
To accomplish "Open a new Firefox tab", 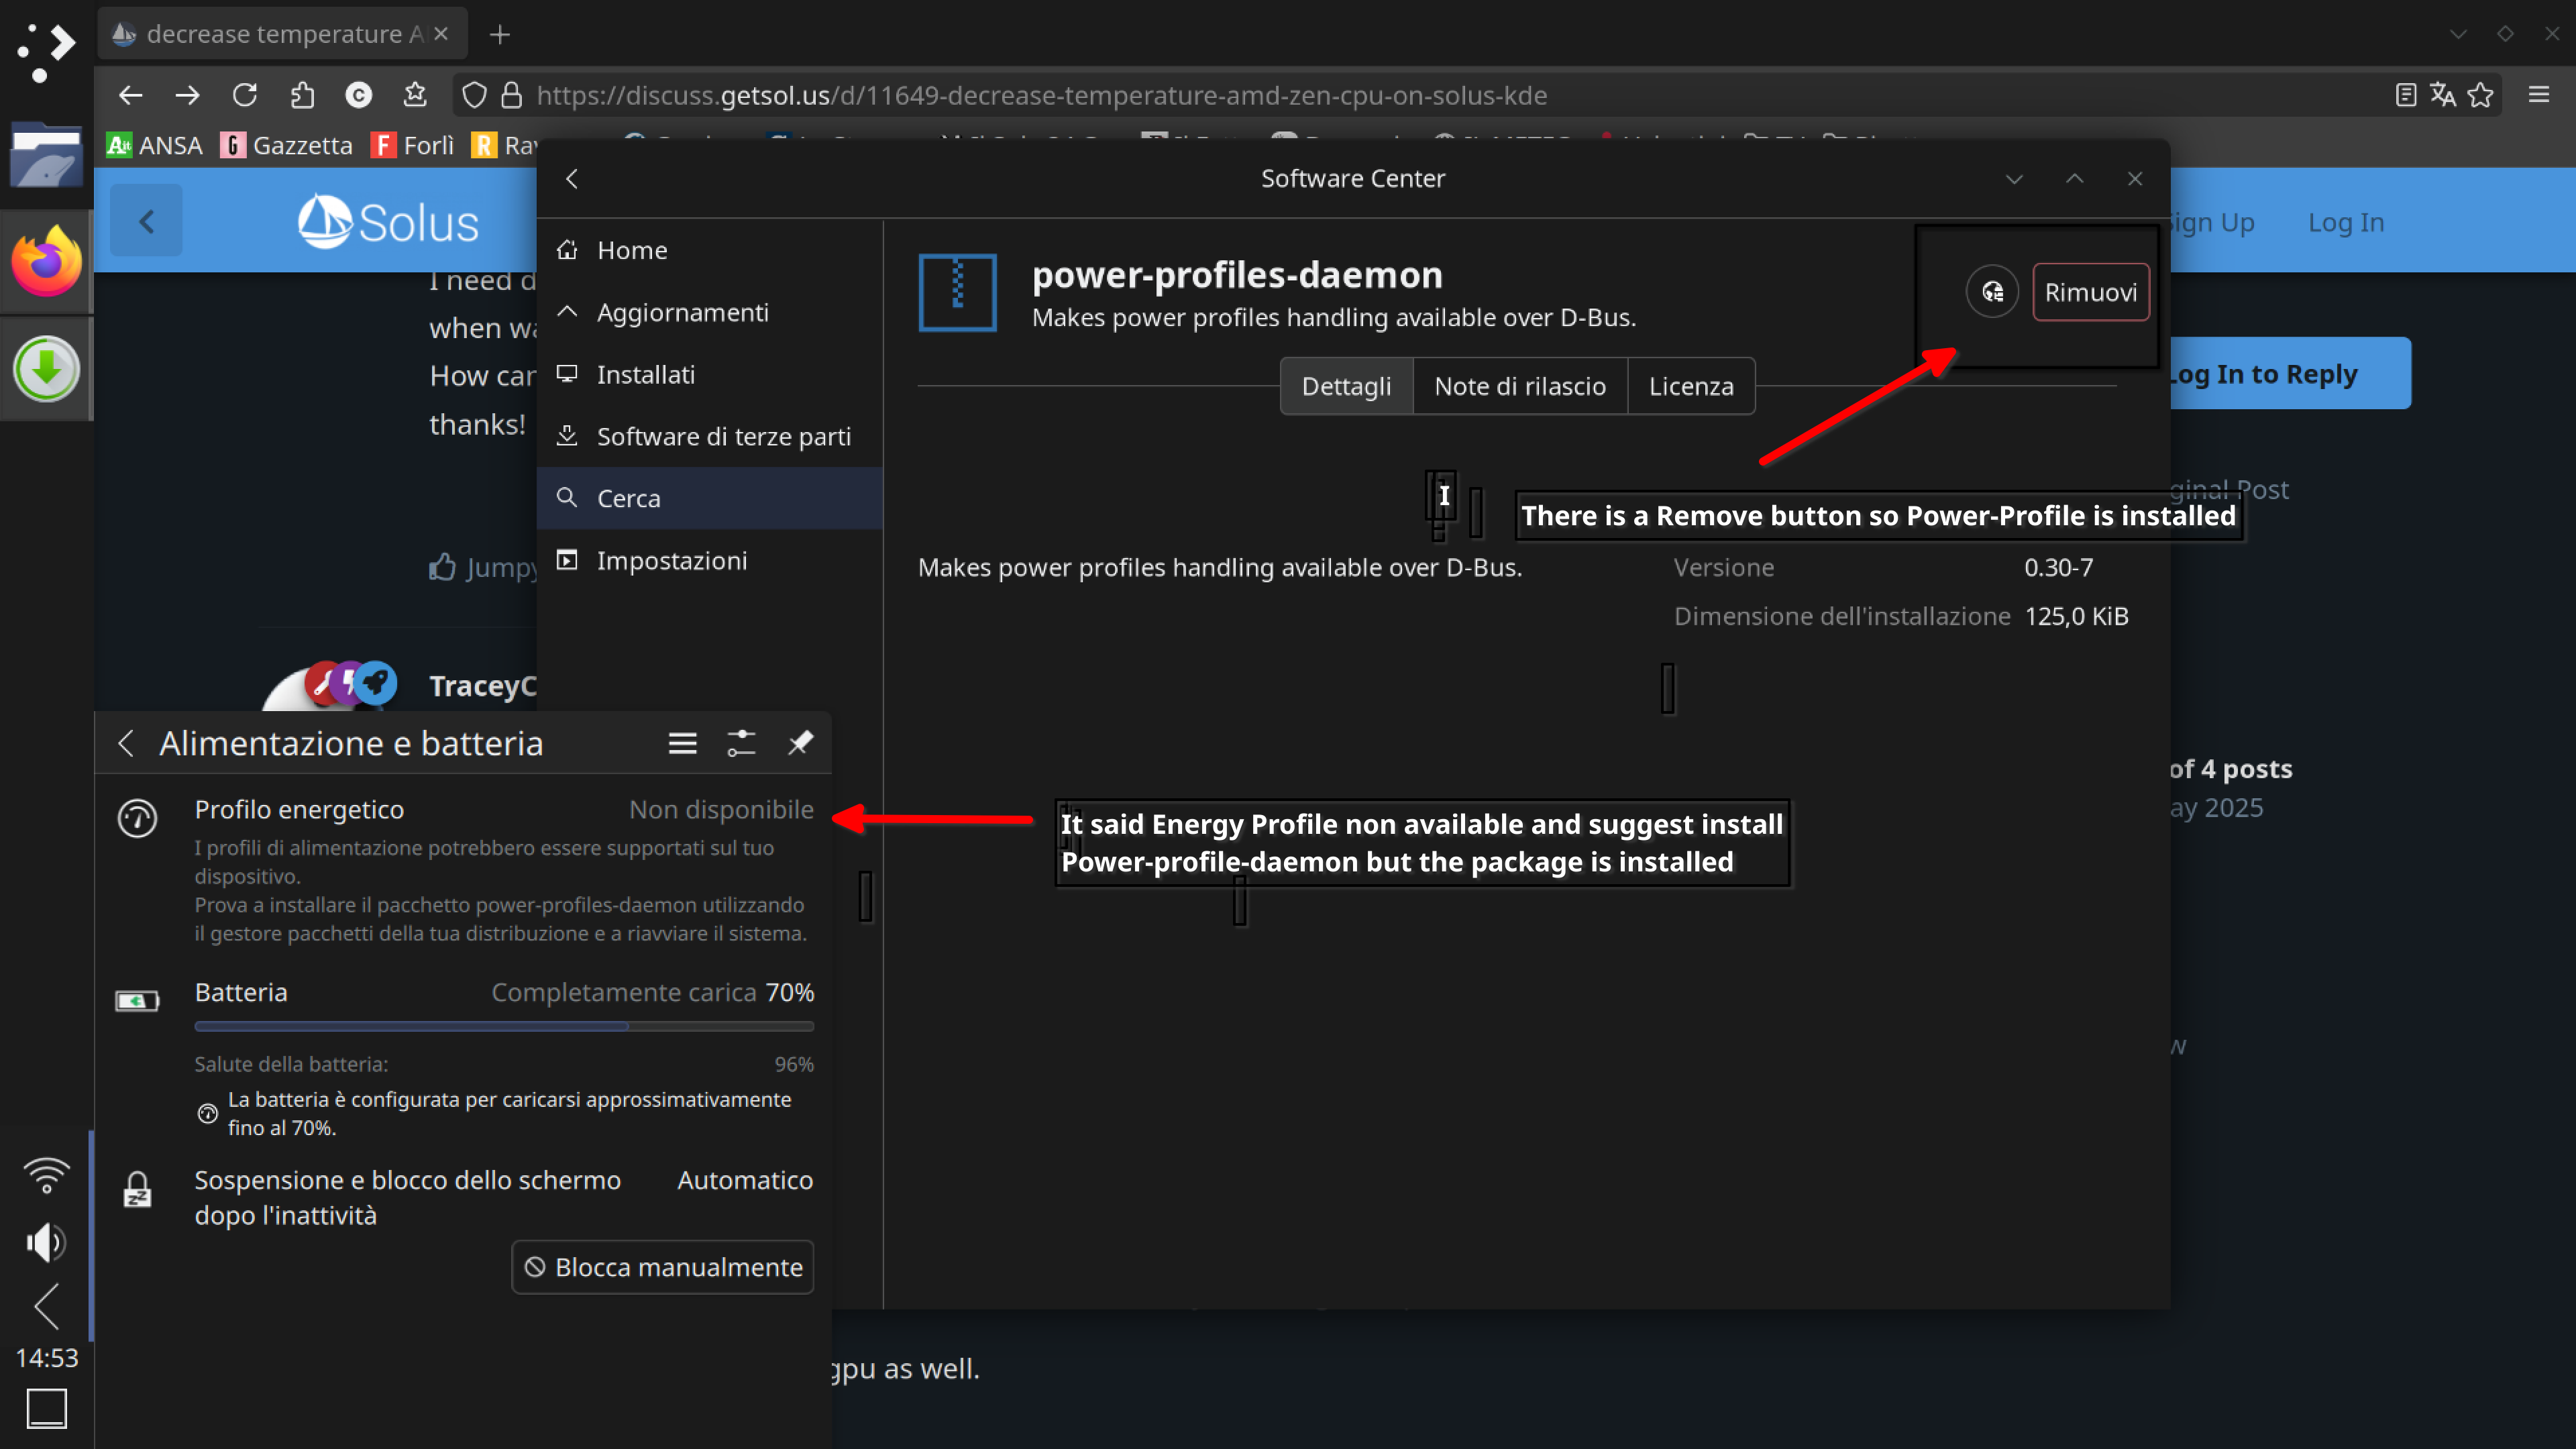I will pos(500,35).
